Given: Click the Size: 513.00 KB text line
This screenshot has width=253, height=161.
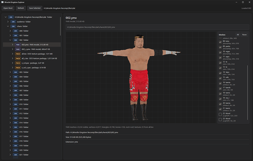Looking at the screenshot, I should click(x=78, y=137).
